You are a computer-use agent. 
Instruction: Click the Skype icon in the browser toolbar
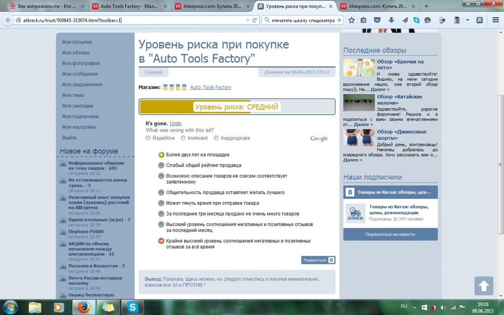click(416, 20)
